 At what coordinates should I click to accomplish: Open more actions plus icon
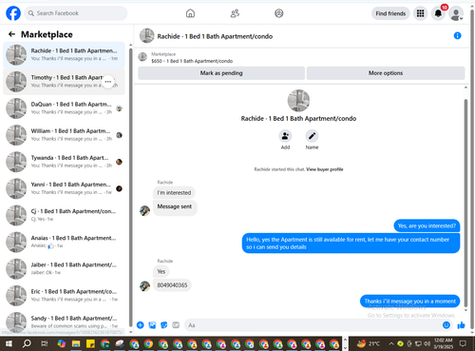pyautogui.click(x=141, y=325)
